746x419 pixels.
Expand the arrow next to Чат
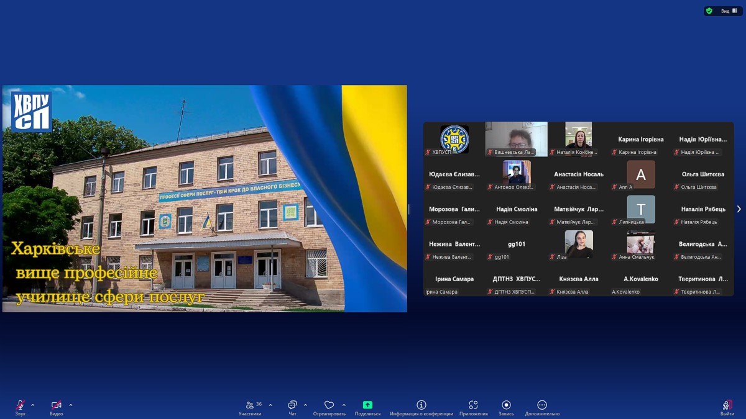pyautogui.click(x=305, y=405)
